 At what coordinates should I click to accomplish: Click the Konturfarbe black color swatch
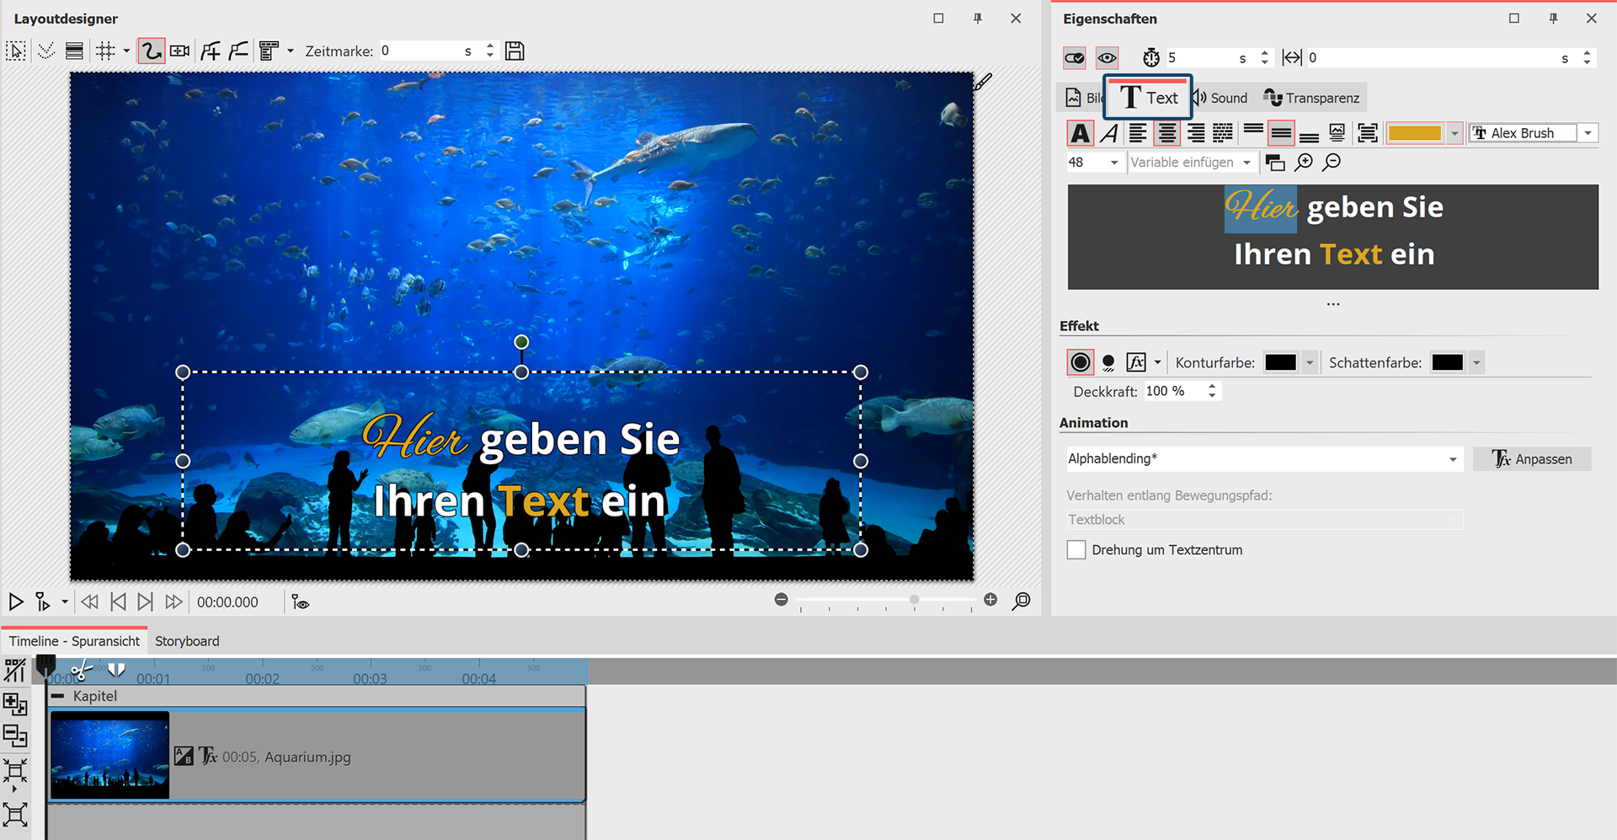pos(1280,363)
